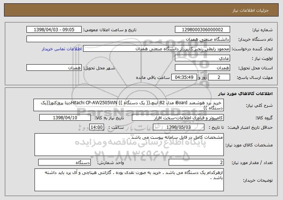The image size is (283, 200).
Task: Click the label مشخصات کالای مورد نیاز
Action: 249,145
